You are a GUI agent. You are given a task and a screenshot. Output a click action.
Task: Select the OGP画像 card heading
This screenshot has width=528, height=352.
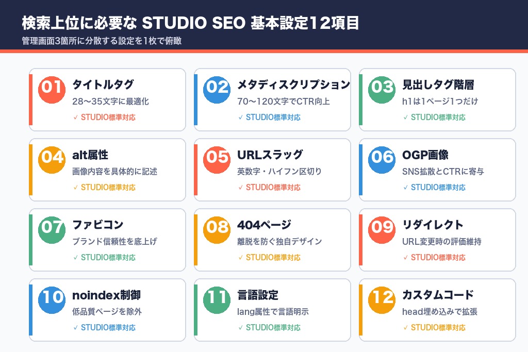(x=425, y=155)
